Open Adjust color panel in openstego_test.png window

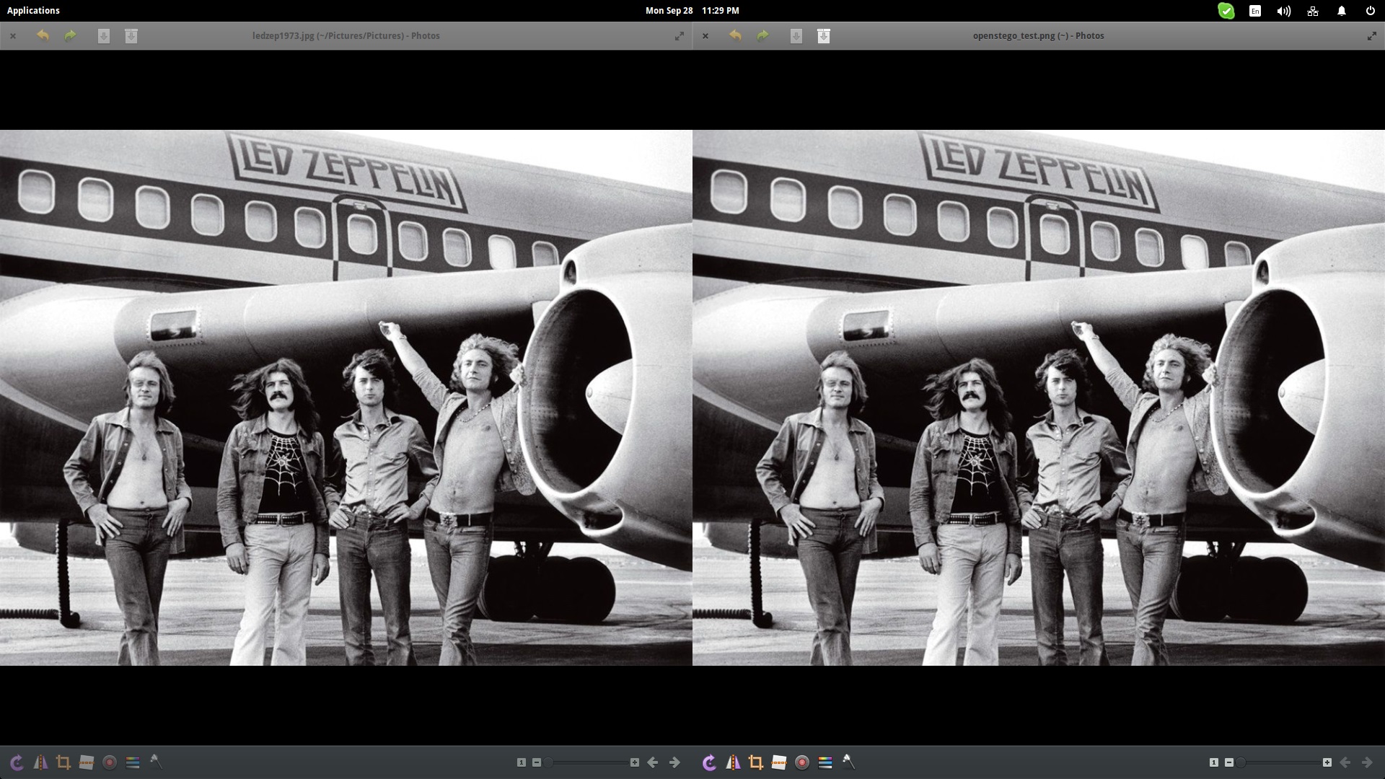click(825, 762)
